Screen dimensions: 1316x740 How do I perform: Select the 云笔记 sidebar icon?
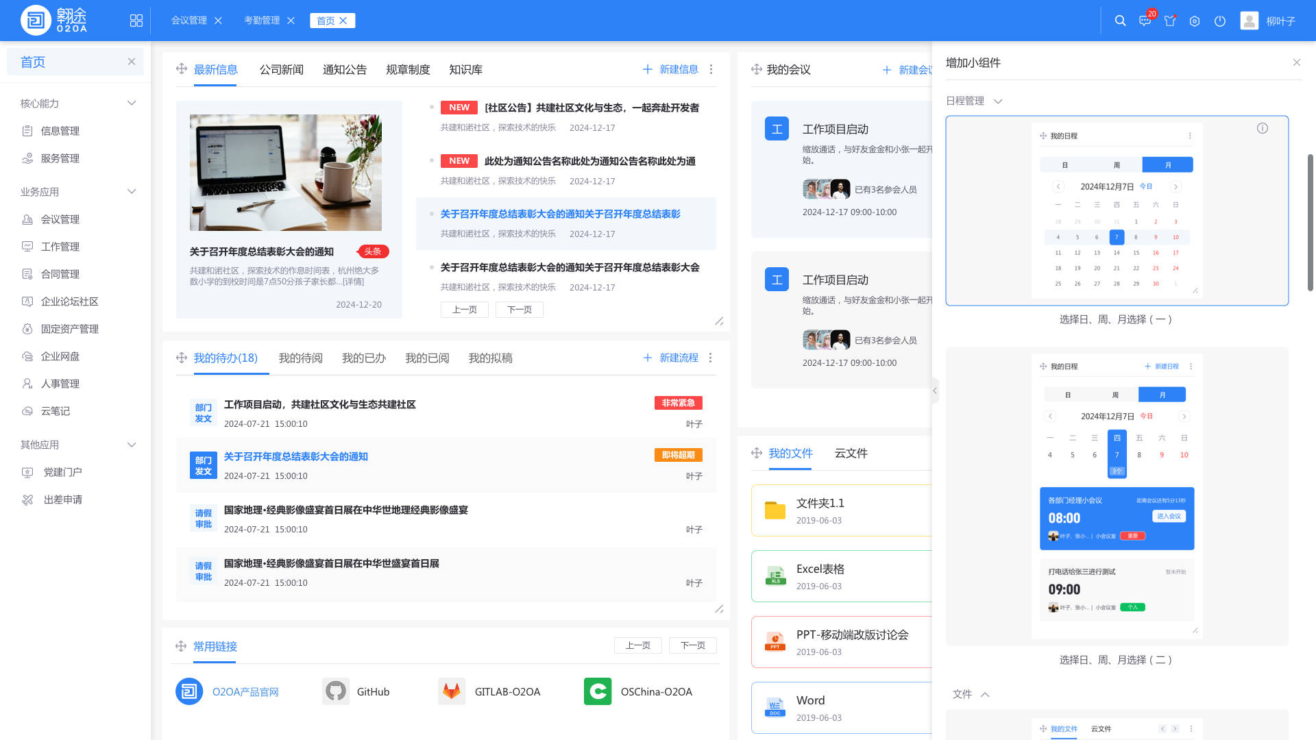(x=27, y=411)
